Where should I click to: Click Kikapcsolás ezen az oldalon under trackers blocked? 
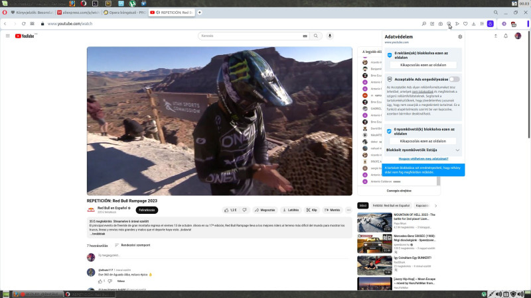coord(423,141)
